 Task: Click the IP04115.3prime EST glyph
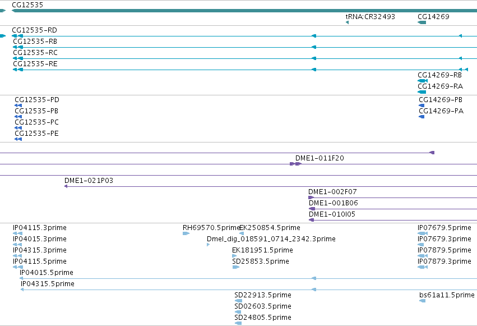17,233
